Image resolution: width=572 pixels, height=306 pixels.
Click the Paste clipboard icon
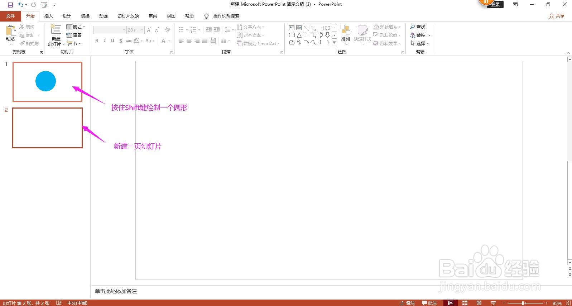[x=10, y=30]
